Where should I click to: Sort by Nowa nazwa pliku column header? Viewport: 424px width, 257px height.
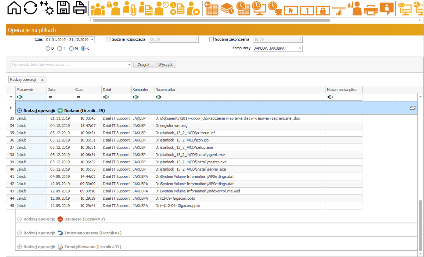click(344, 90)
